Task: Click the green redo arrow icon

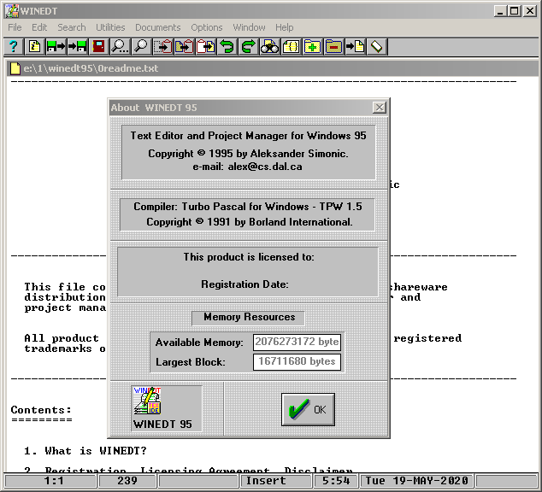Action: tap(248, 46)
